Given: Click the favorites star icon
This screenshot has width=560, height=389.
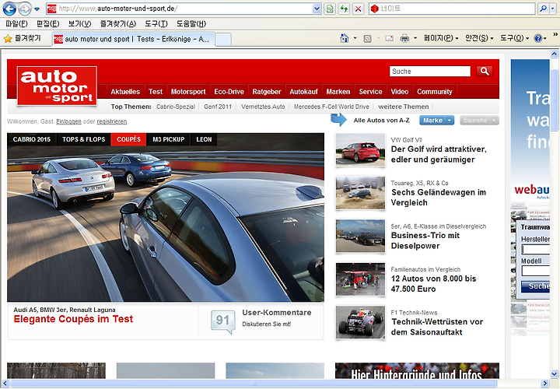Looking at the screenshot, I should 8,39.
